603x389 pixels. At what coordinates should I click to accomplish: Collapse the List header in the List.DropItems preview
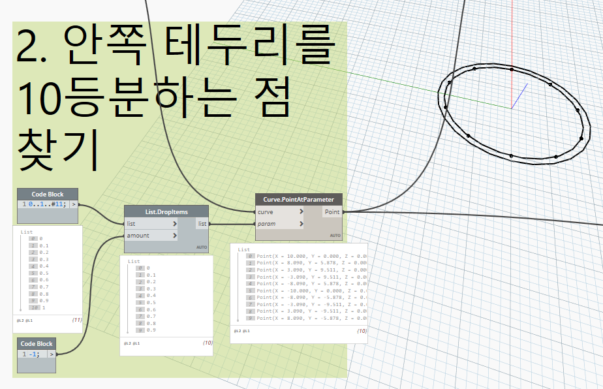coord(134,261)
